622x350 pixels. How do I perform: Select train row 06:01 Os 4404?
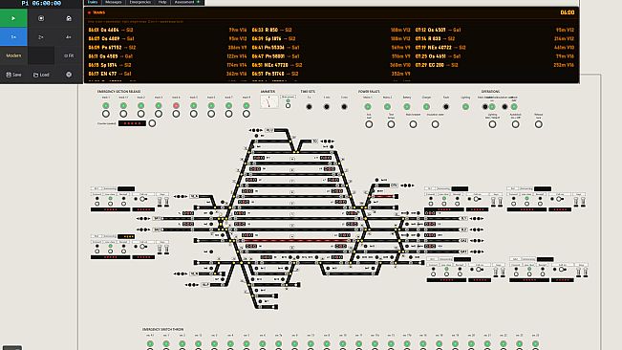pos(167,30)
